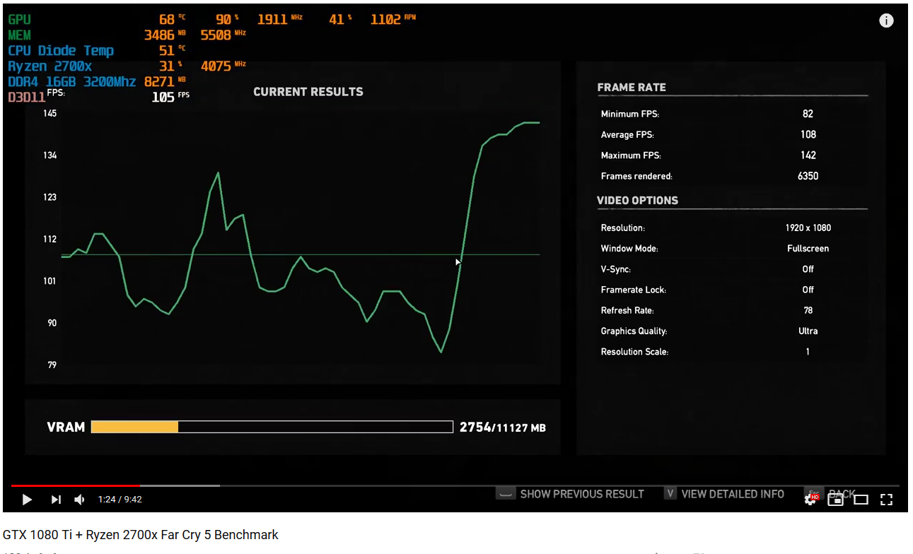Click the video title GTX 1080 Ti + Ryzen 2700x
Viewport: 913px width, 554px height.
point(141,535)
